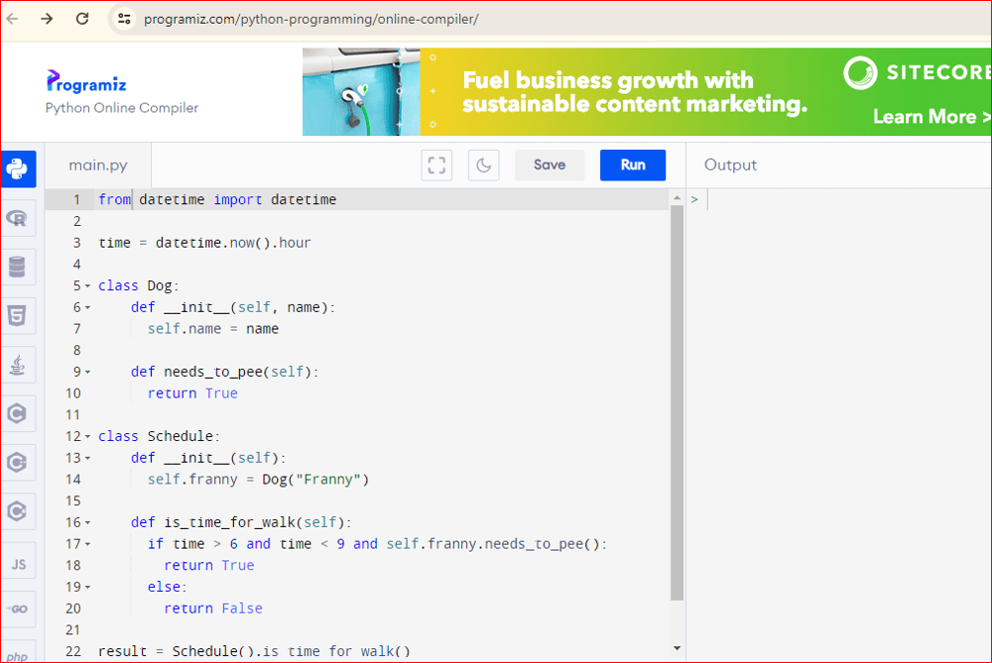Click 'return True' on line 18

[x=208, y=565]
